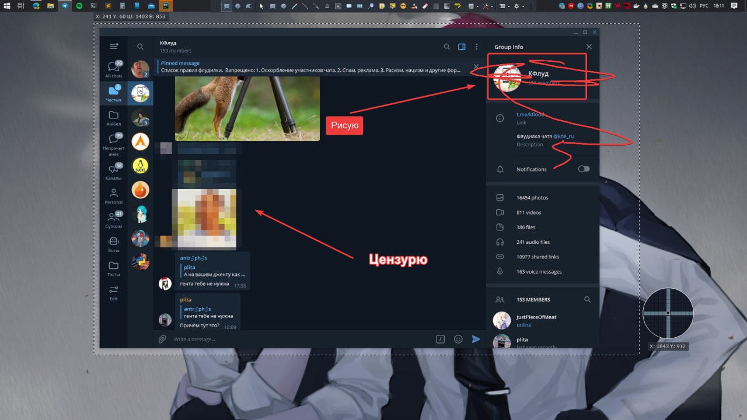Image resolution: width=747 pixels, height=420 pixels.
Task: Open the system volume speaker icon
Action: tap(692, 6)
